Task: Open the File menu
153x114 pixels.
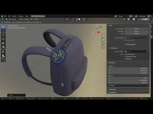Action: click(x=5, y=16)
